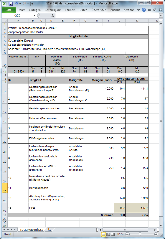Enable Page Break Preview view

point(113,234)
